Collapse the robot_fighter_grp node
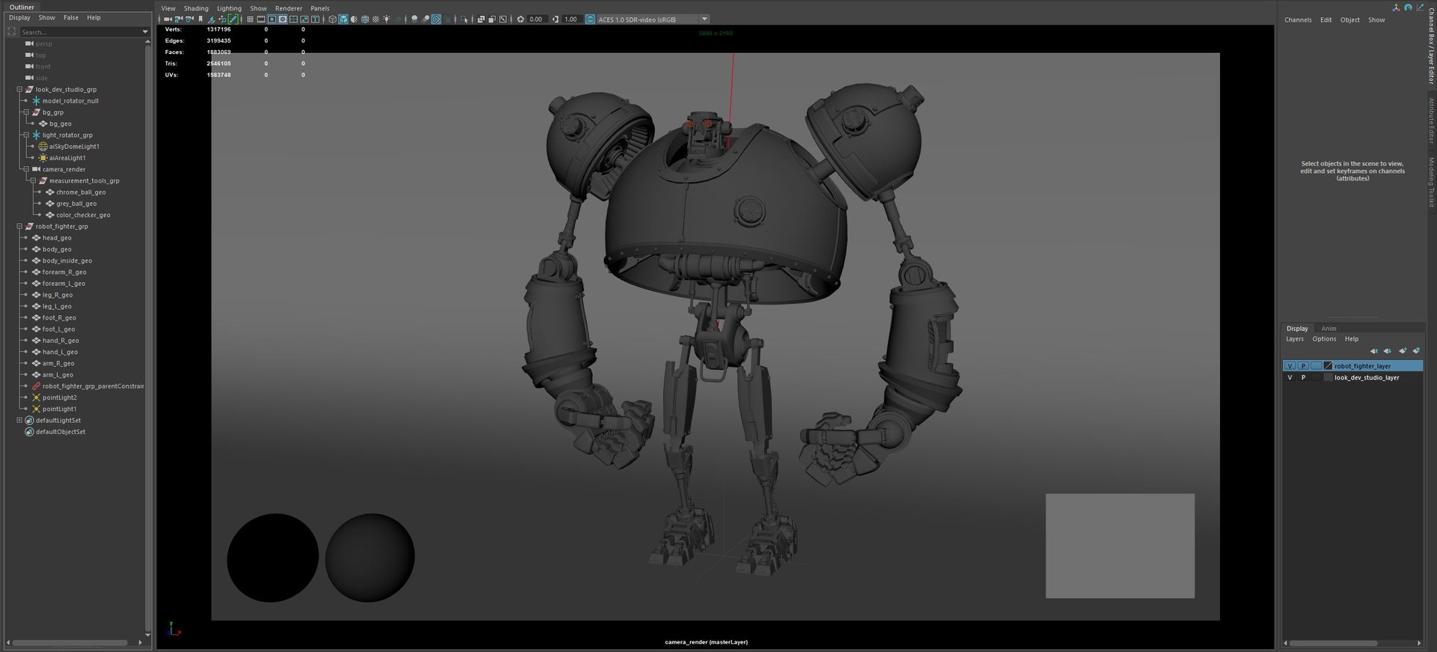 (19, 226)
